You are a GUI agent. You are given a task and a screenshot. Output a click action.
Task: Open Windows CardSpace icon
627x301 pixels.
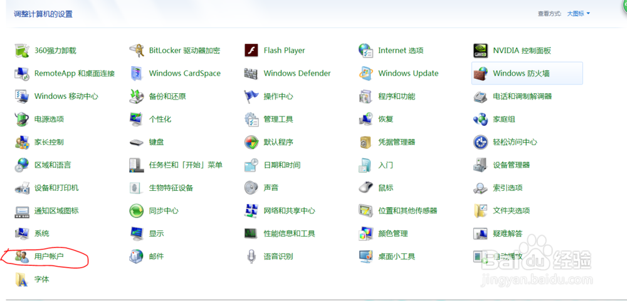[x=136, y=73]
